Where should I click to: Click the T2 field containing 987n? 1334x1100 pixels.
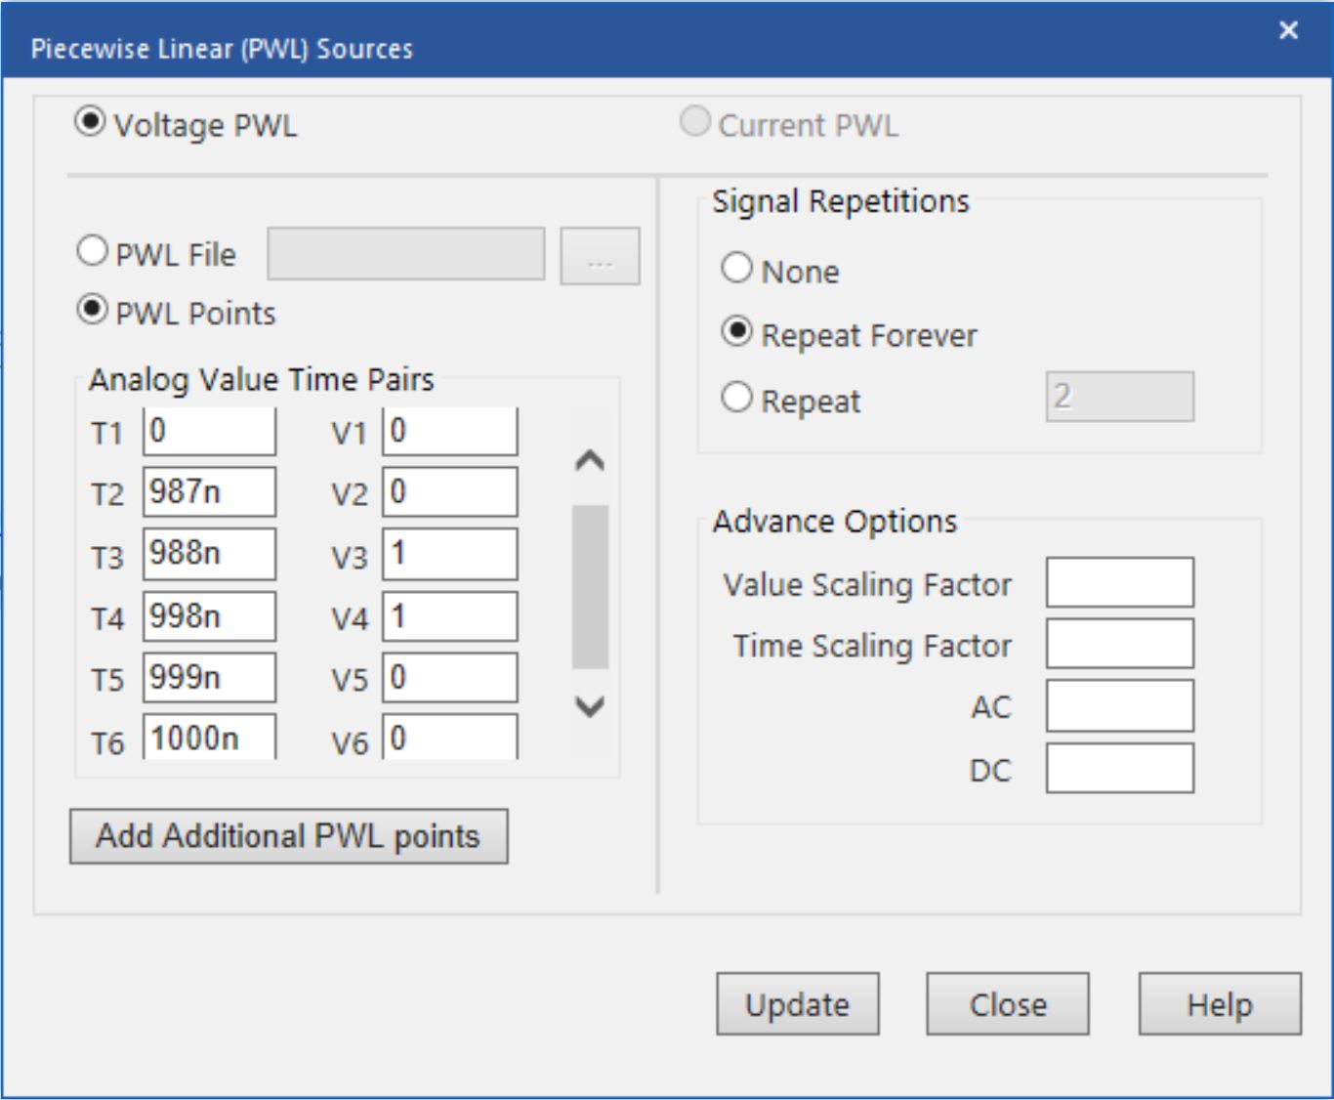coord(209,491)
